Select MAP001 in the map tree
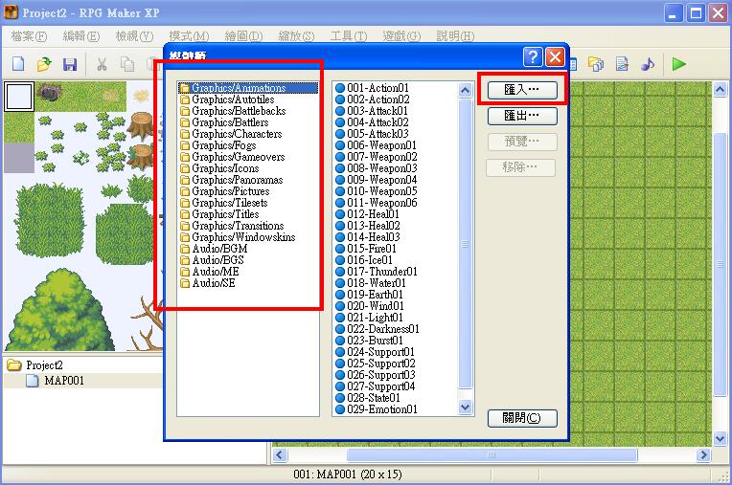This screenshot has width=732, height=485. [55, 381]
